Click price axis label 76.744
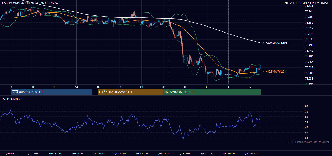Viewport: 332px width, 156px height. coord(309,11)
